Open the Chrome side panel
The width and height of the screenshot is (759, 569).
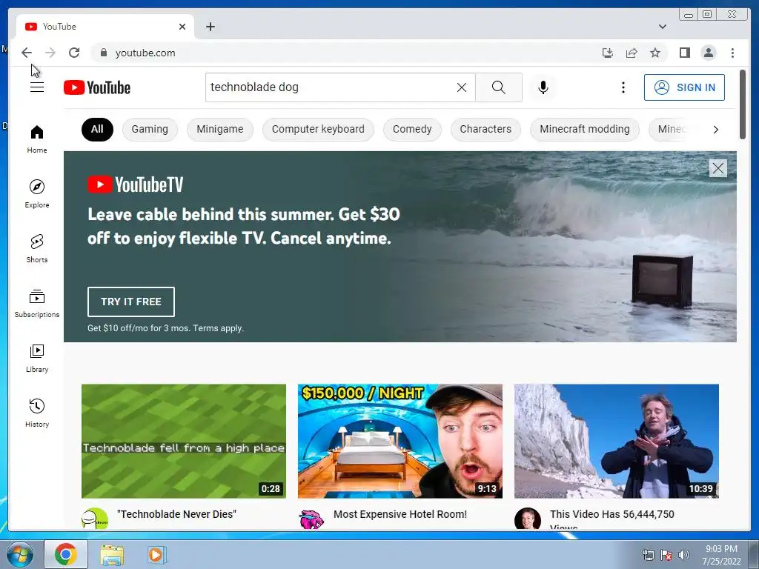pos(684,53)
